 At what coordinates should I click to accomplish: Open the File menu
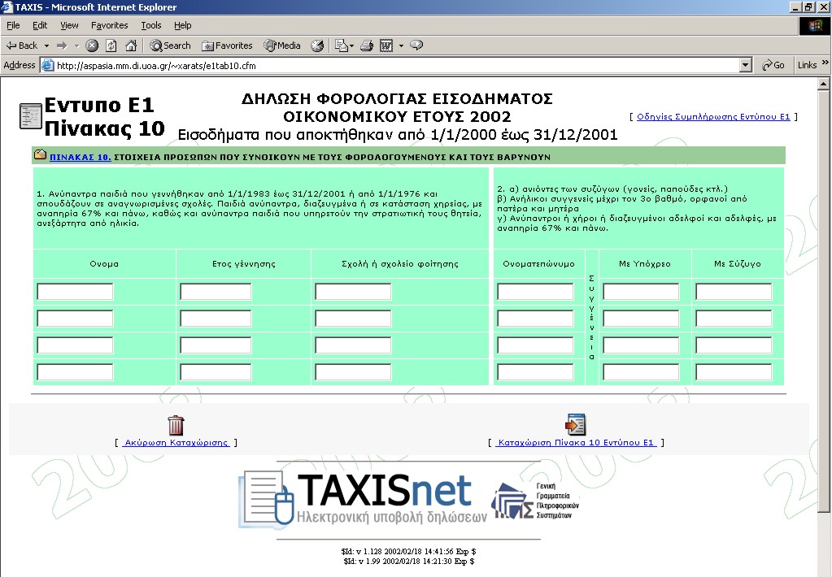(x=13, y=25)
